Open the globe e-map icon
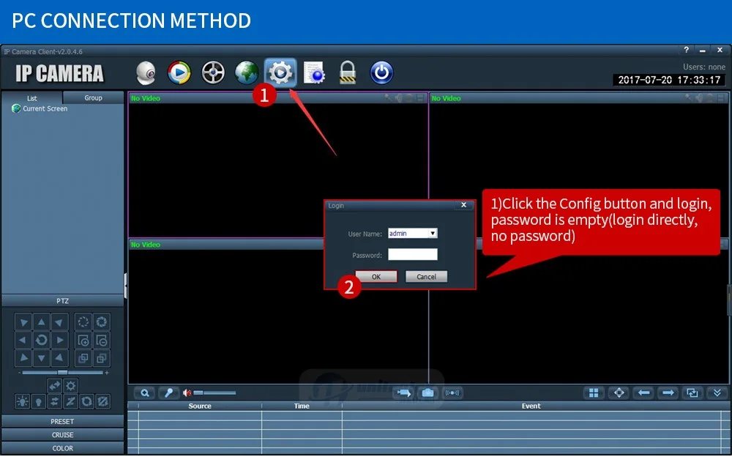This screenshot has width=732, height=457. tap(247, 73)
